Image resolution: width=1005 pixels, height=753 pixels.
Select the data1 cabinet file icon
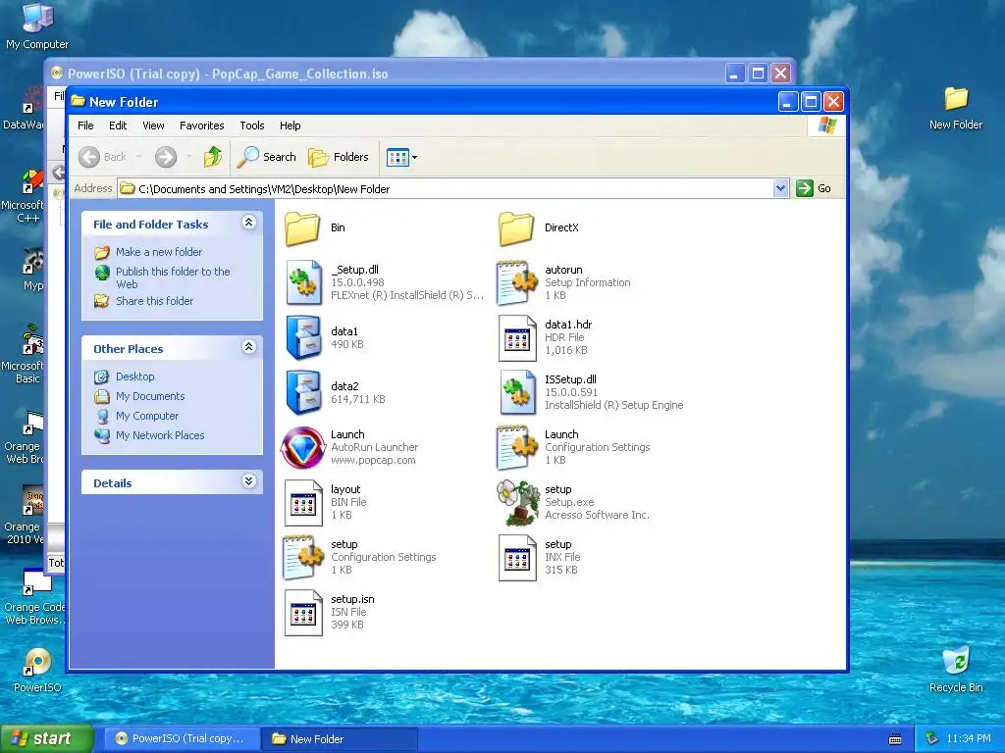[303, 337]
